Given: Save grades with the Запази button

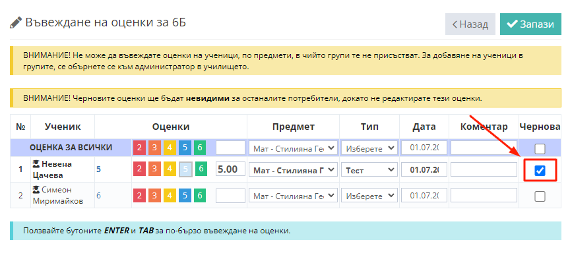Looking at the screenshot, I should (x=530, y=24).
